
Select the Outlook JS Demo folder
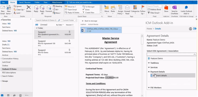(x=16, y=69)
